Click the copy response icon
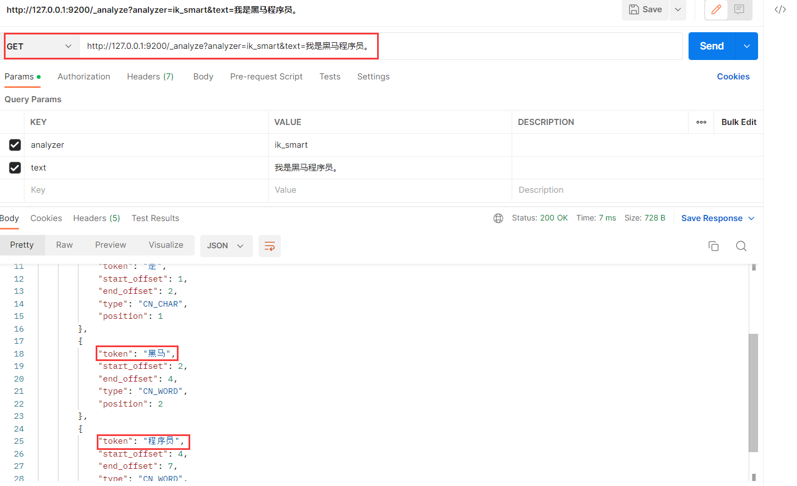 [x=714, y=245]
